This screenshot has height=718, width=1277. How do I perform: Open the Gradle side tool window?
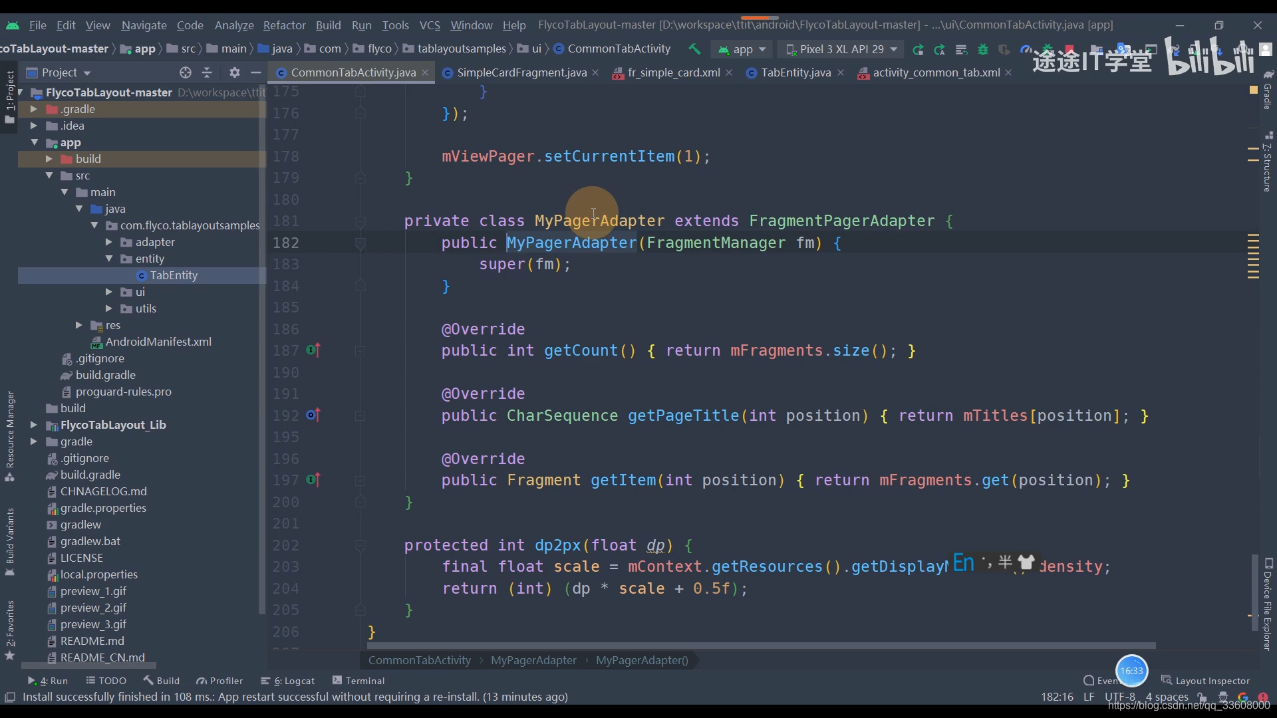[x=1268, y=90]
